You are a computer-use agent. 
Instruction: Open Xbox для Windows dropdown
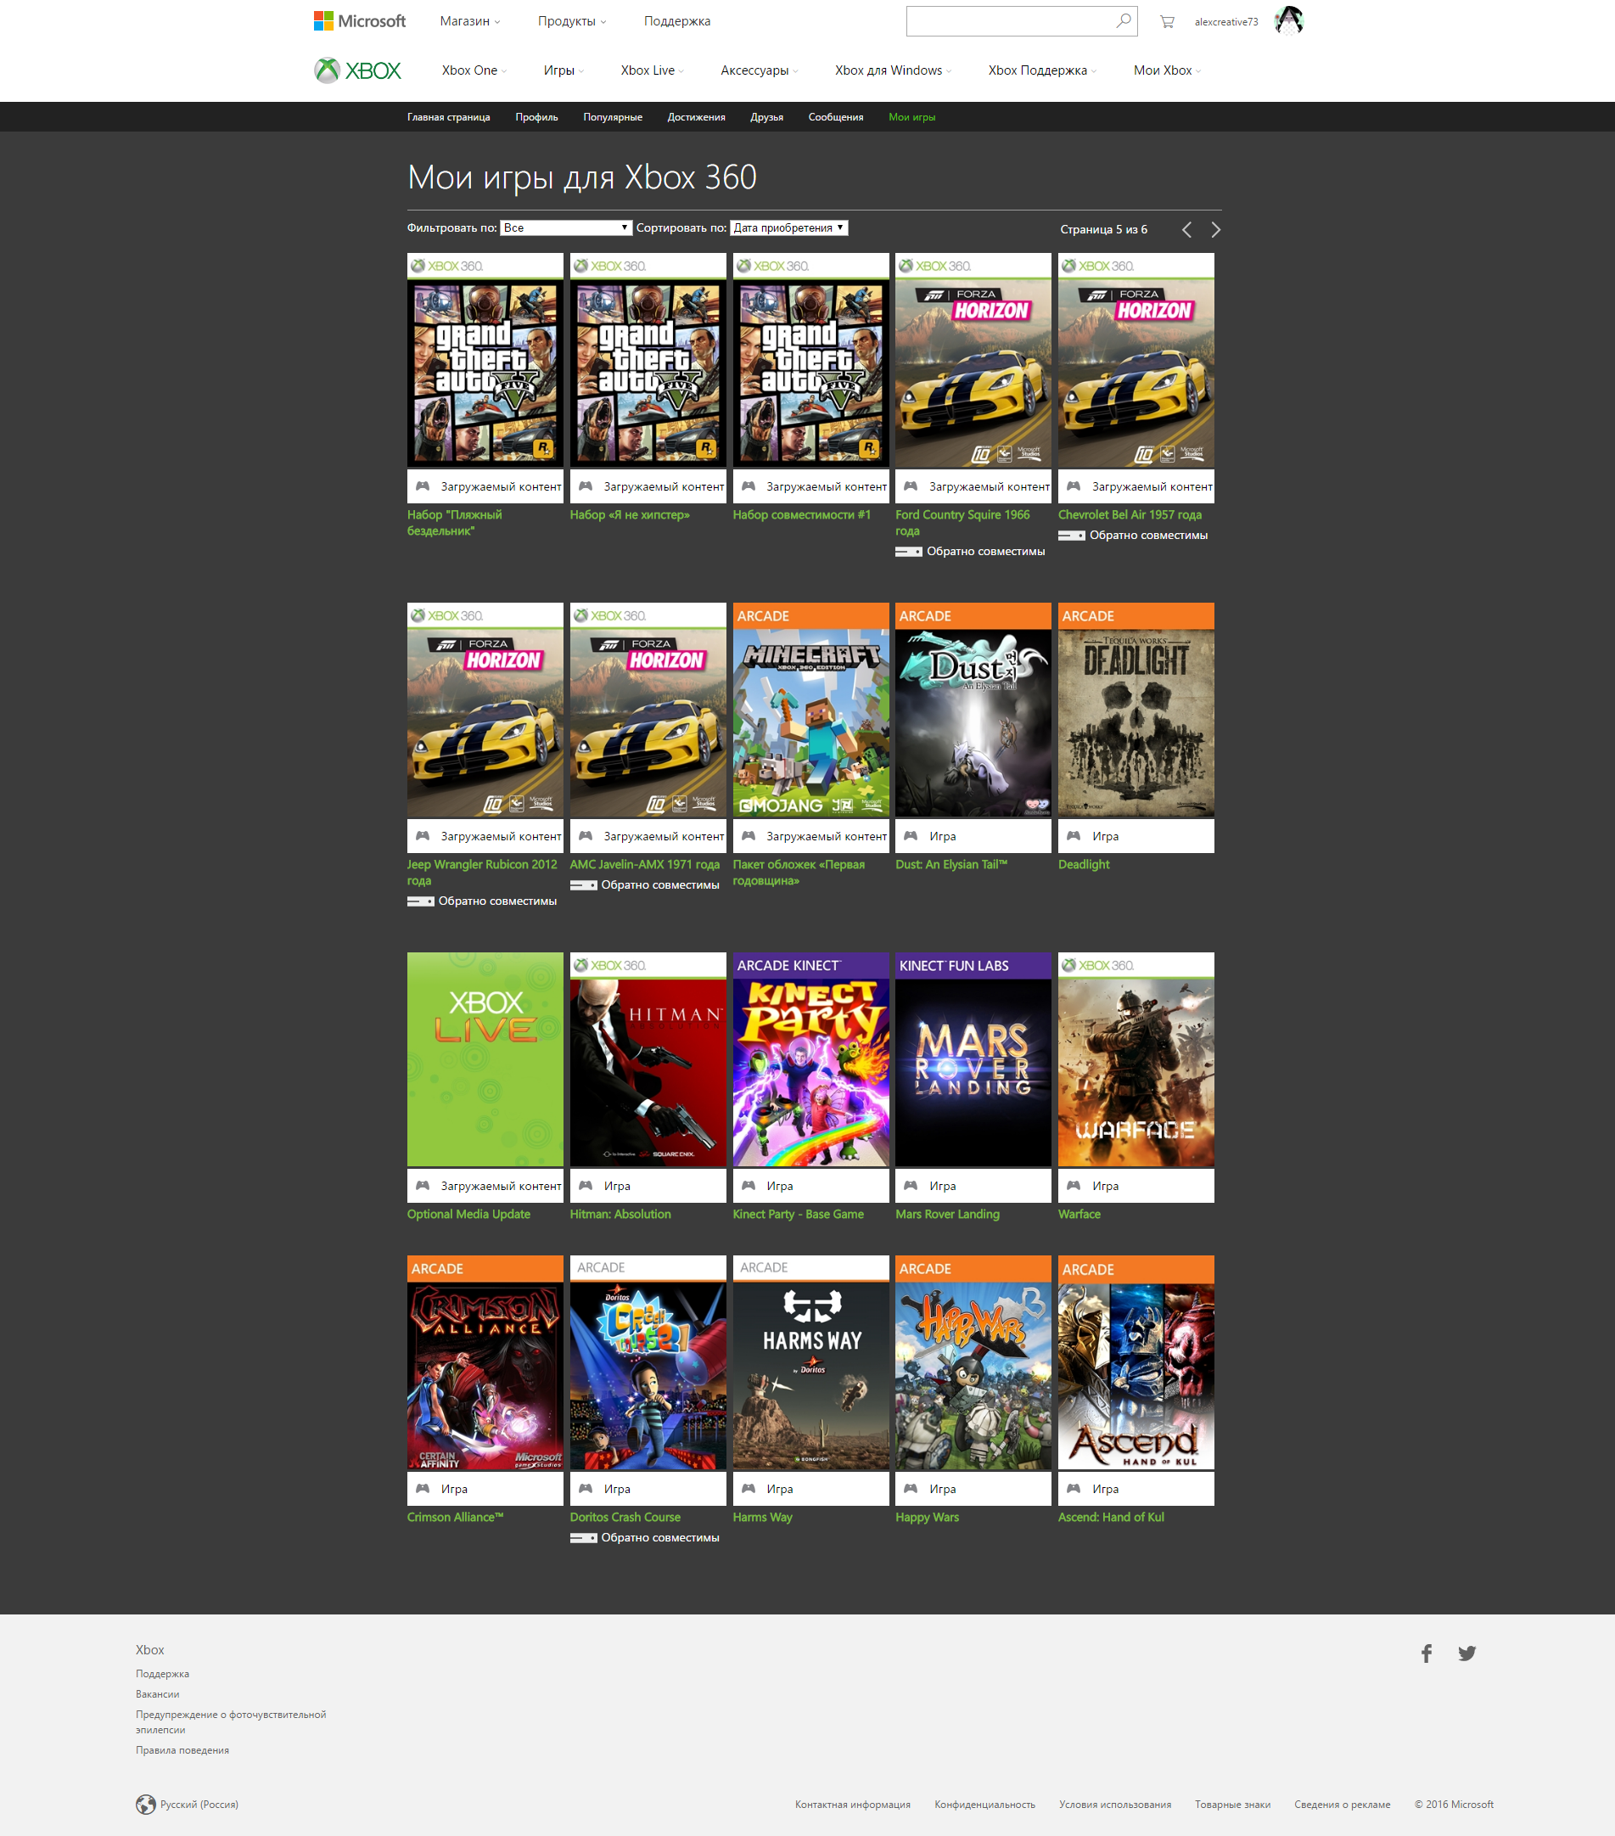pos(893,70)
